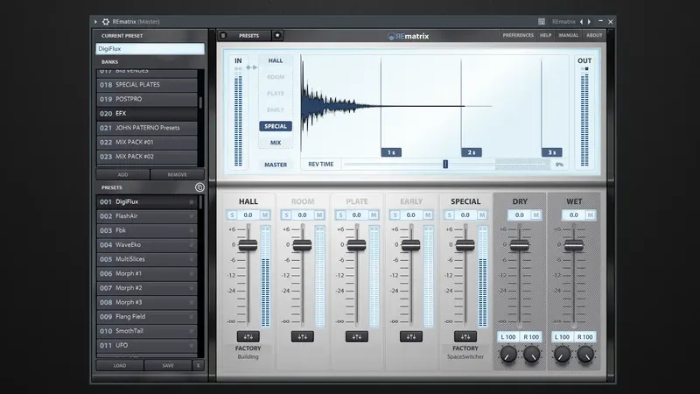The width and height of the screenshot is (700, 394).
Task: Mute the HALL channel
Action: [x=265, y=215]
